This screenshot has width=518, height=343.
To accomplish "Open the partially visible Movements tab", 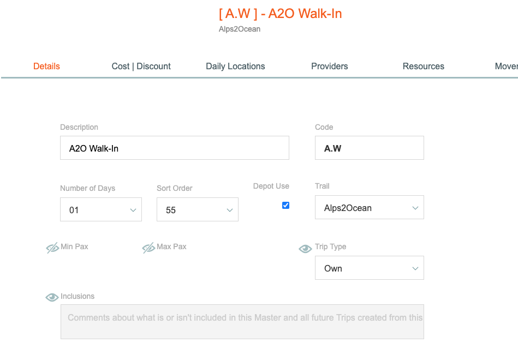I will click(506, 67).
